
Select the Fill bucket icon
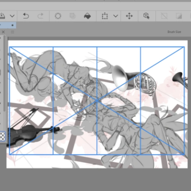(x=87, y=16)
